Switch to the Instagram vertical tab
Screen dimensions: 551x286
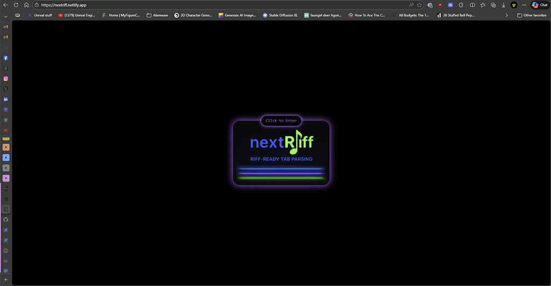pyautogui.click(x=6, y=78)
